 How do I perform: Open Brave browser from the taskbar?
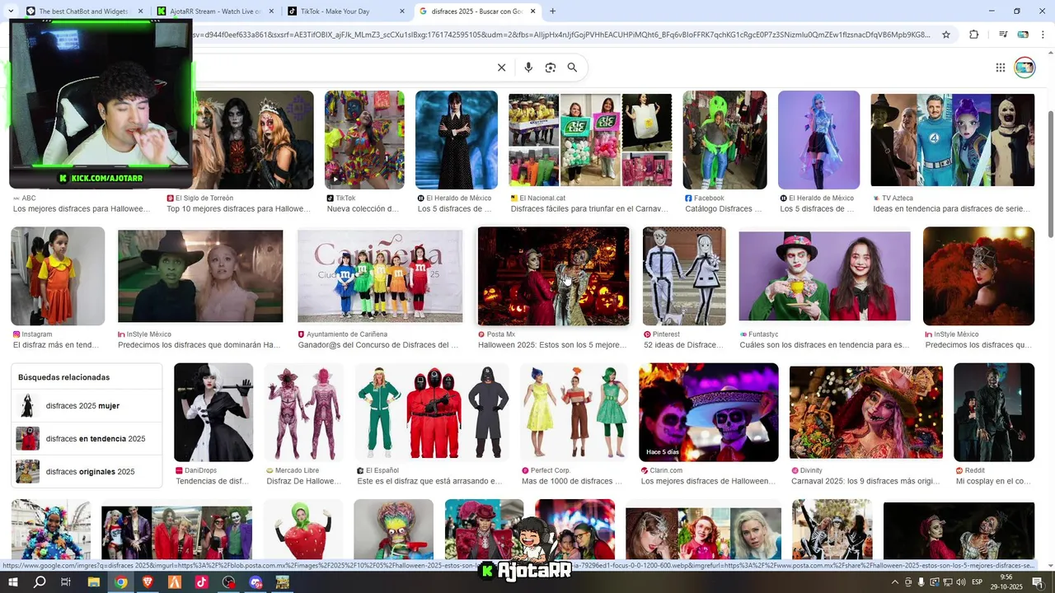pos(148,581)
